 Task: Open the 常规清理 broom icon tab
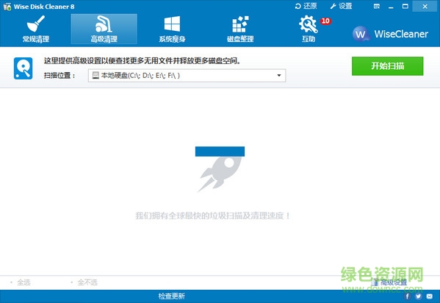click(x=36, y=29)
